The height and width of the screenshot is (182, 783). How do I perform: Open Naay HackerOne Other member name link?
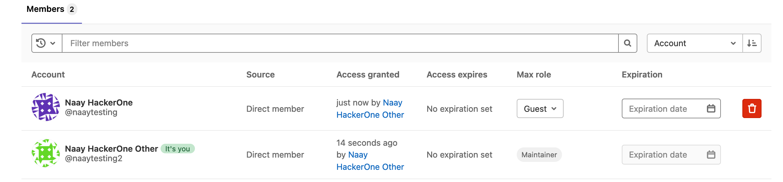[x=111, y=149]
